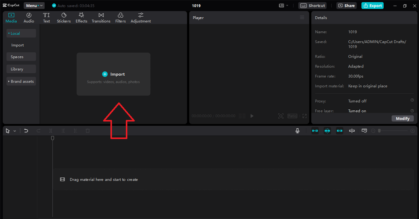Click the Delete right trim icon
The width and height of the screenshot is (419, 219).
75,131
